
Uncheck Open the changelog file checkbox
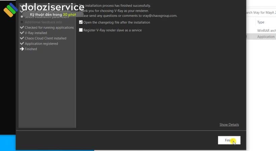click(81, 22)
